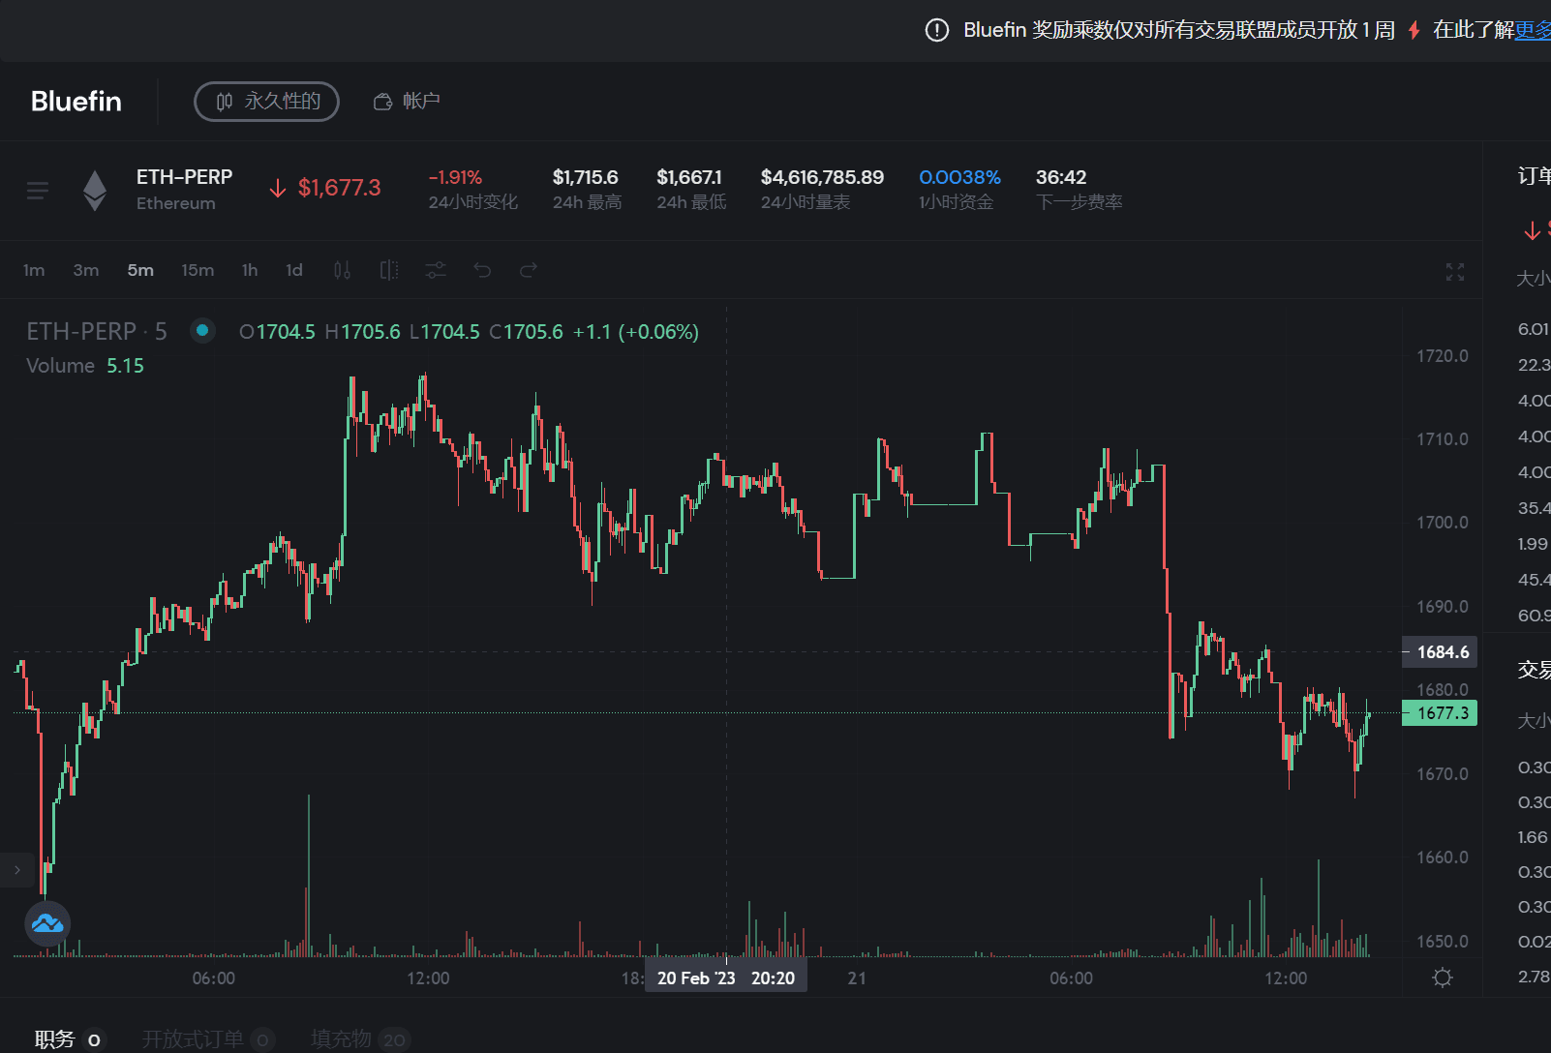Click the 36:42 next funding countdown
This screenshot has height=1053, width=1551.
click(1061, 177)
